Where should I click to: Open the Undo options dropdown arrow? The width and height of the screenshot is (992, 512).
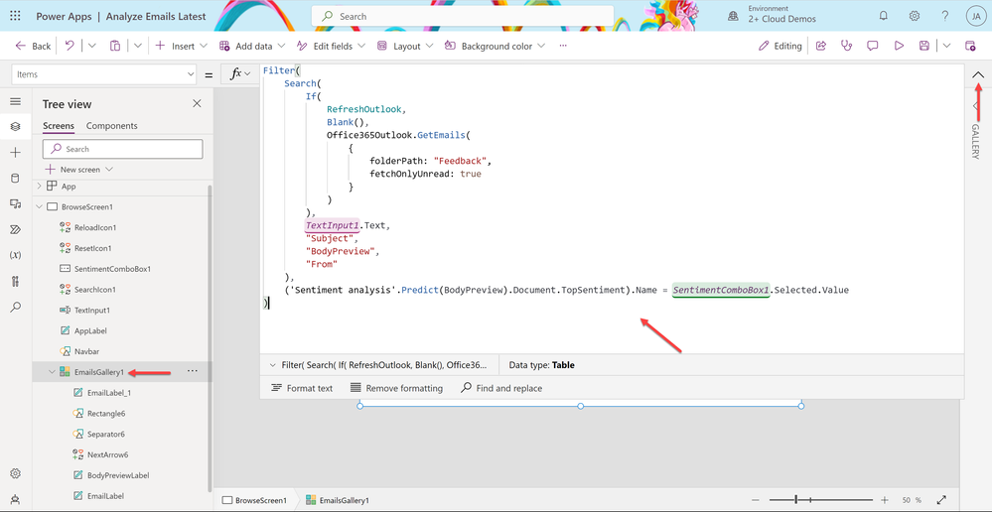point(91,46)
